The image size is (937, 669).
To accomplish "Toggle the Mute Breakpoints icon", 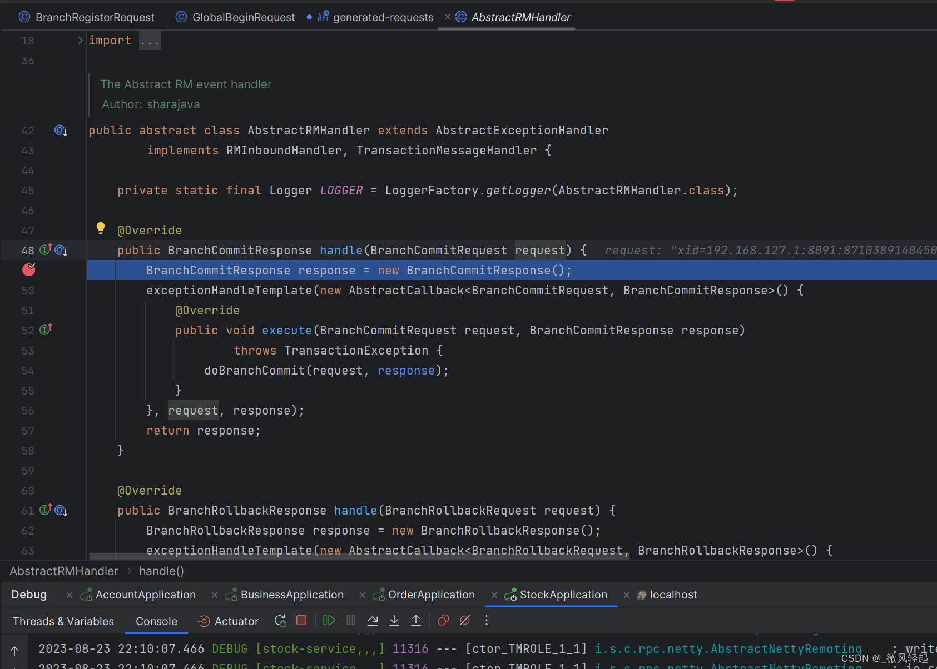I will [x=465, y=621].
